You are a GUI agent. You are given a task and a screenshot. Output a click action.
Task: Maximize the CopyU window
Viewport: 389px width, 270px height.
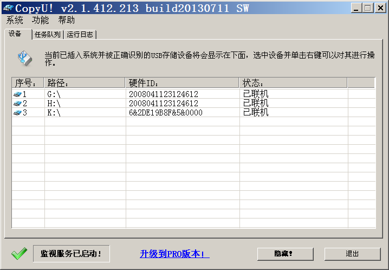pyautogui.click(x=368, y=8)
